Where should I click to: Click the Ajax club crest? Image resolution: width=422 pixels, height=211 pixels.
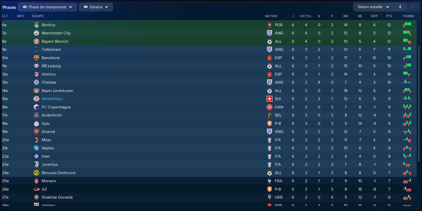pyautogui.click(x=36, y=124)
